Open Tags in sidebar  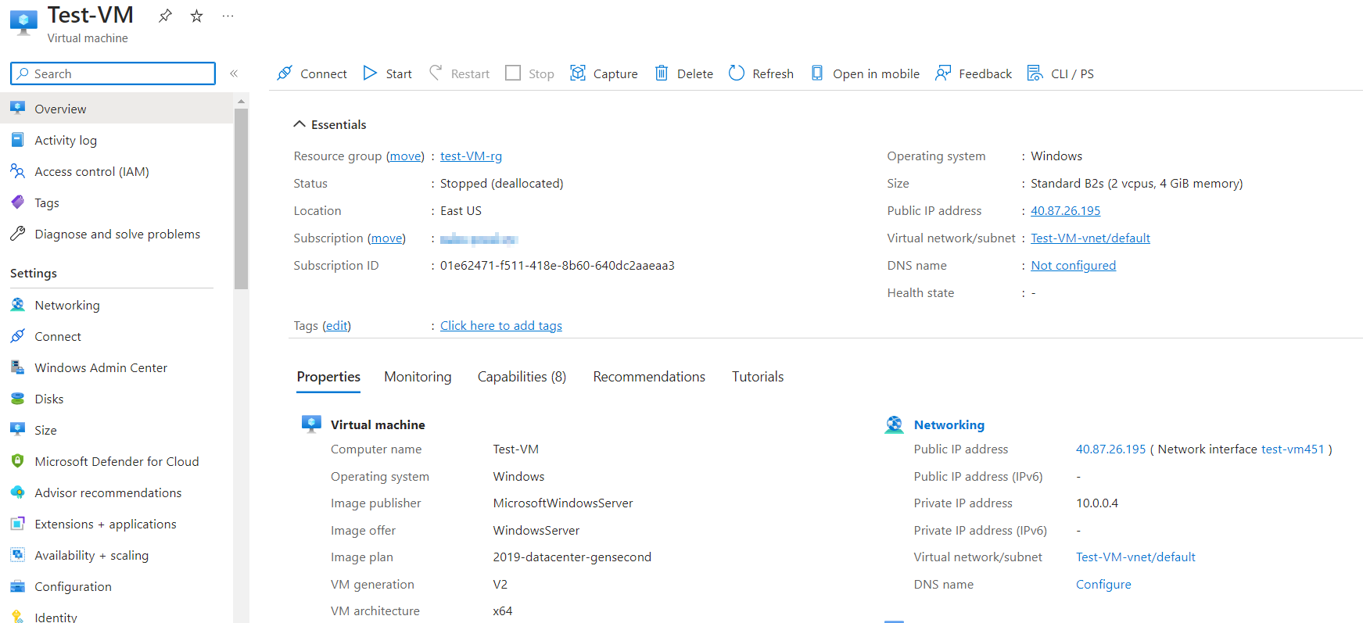pyautogui.click(x=117, y=202)
